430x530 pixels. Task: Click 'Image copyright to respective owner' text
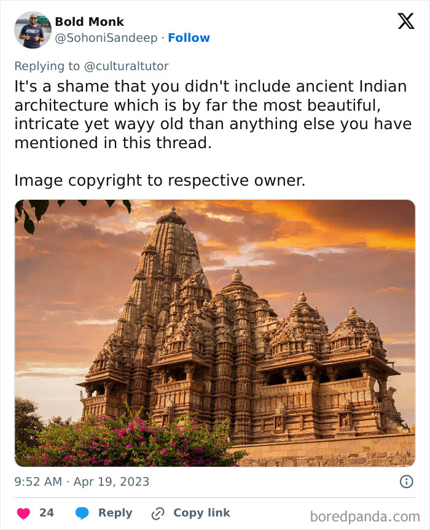(160, 181)
